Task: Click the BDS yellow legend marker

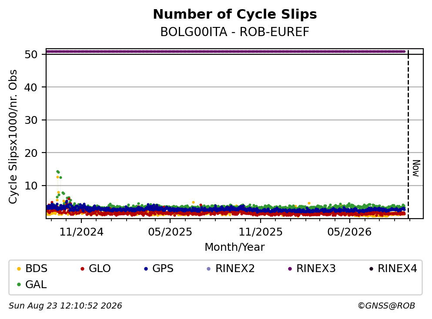Action: coord(19,269)
